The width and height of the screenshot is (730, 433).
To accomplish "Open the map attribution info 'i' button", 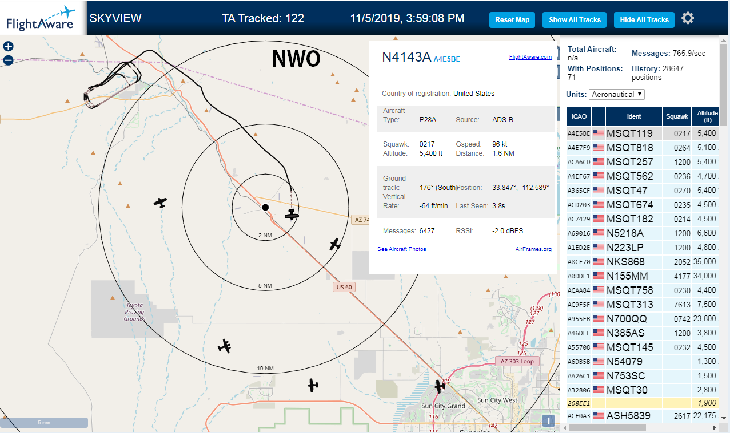I will pyautogui.click(x=549, y=421).
